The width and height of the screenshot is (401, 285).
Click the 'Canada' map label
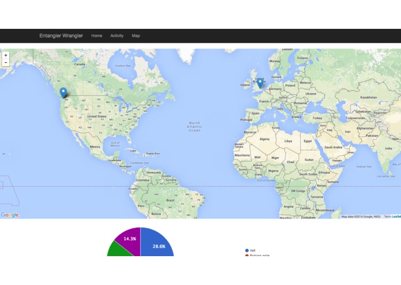80,64
